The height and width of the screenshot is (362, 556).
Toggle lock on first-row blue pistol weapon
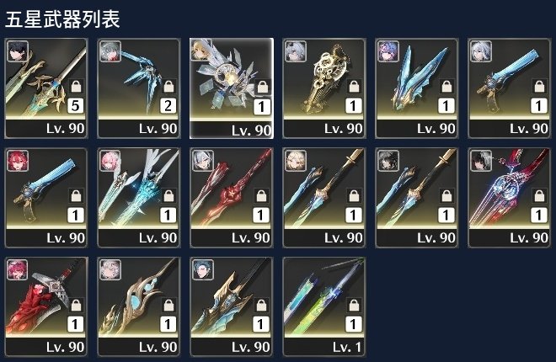point(539,87)
